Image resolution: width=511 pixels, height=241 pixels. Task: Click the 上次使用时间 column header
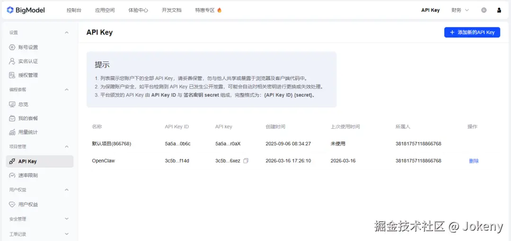[345, 126]
